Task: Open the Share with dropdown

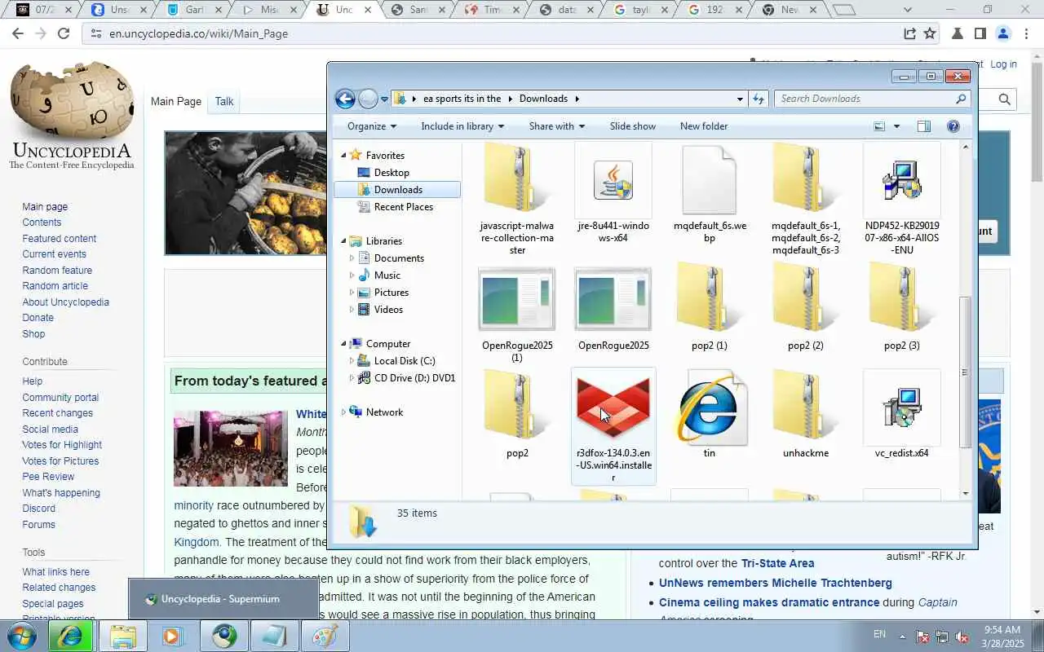Action: pos(557,126)
